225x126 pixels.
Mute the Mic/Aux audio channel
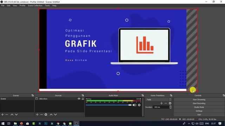(134, 105)
